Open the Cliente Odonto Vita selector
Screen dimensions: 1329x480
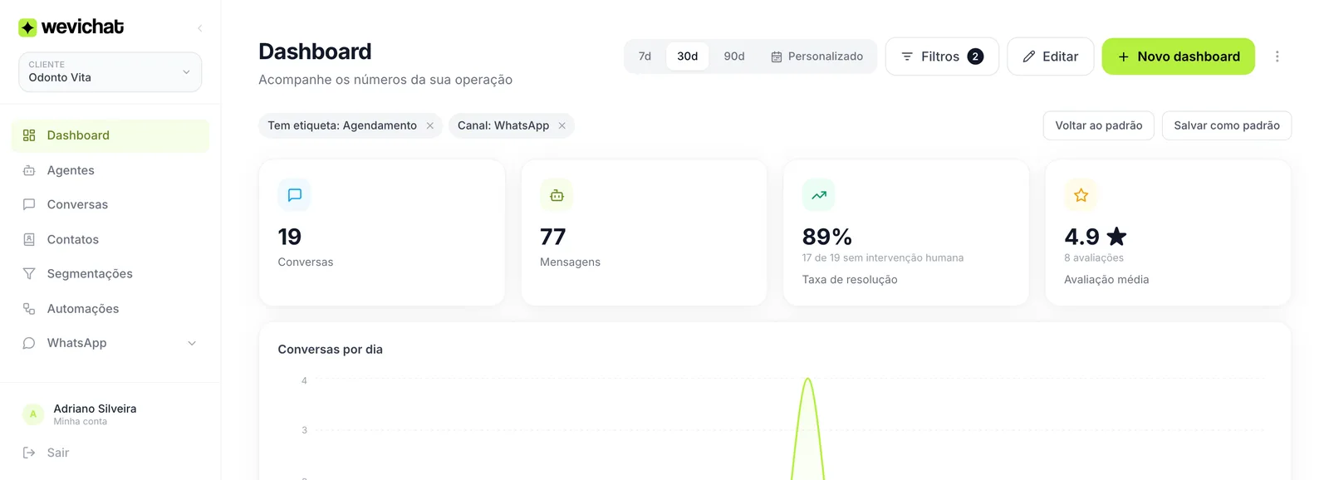[110, 71]
